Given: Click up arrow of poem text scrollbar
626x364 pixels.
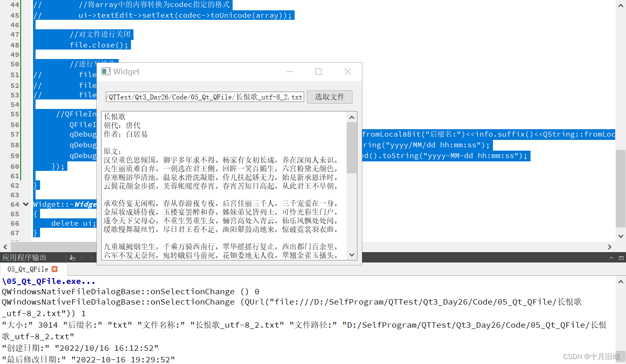Looking at the screenshot, I should (352, 118).
